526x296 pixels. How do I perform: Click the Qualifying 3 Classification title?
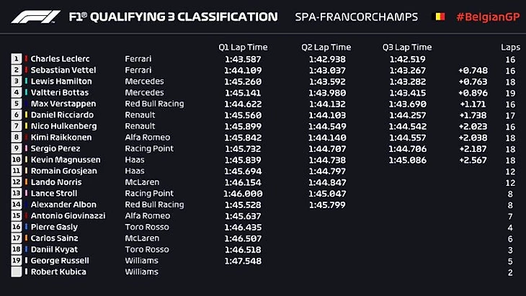[x=172, y=17]
